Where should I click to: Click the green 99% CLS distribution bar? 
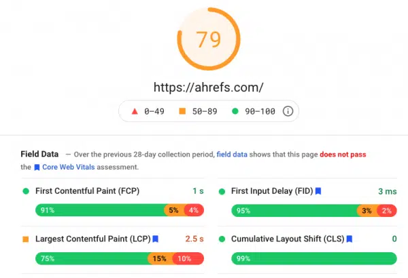pos(314,258)
